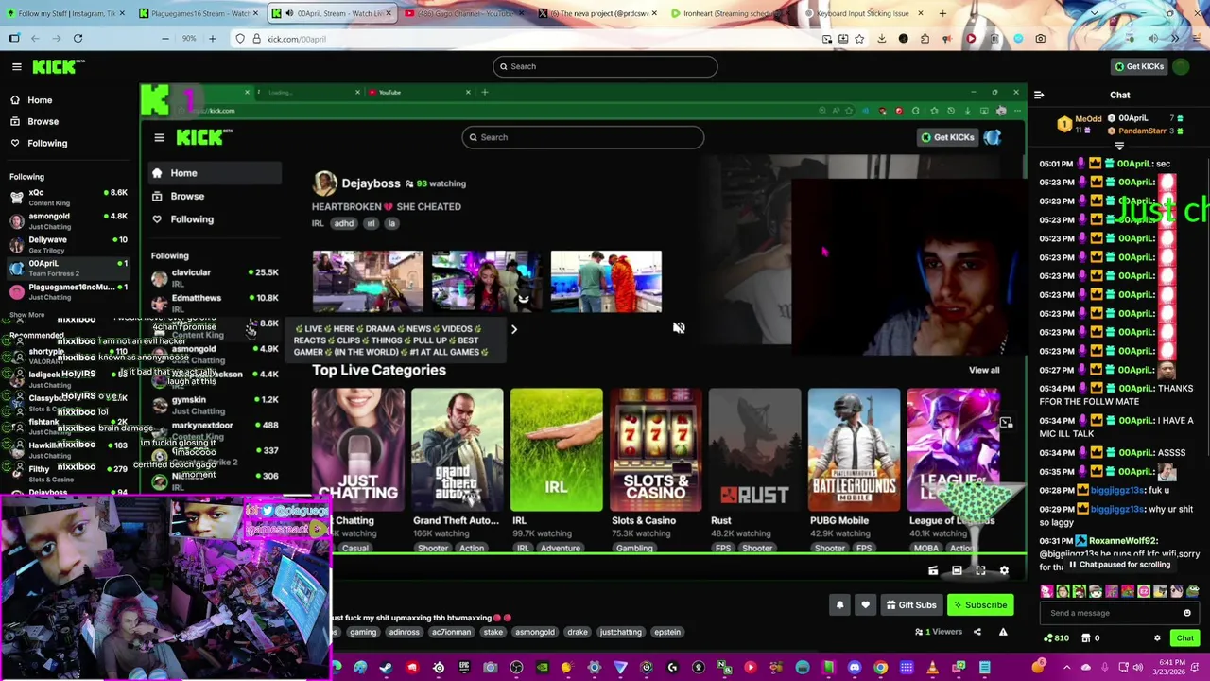Open the profile avatar next to Get KICKs
Image resolution: width=1210 pixels, height=681 pixels.
1181,66
